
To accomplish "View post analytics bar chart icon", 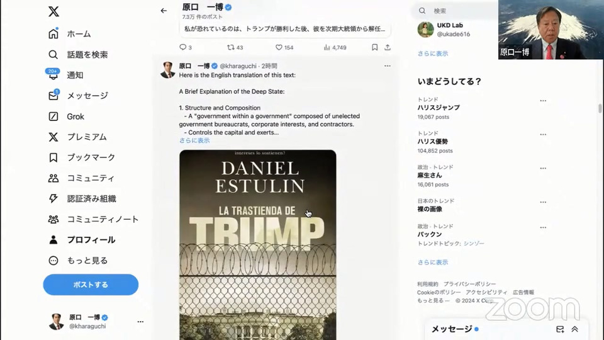I will (327, 47).
